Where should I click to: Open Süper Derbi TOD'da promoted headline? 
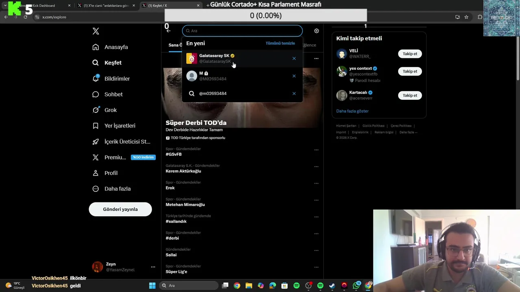[196, 123]
